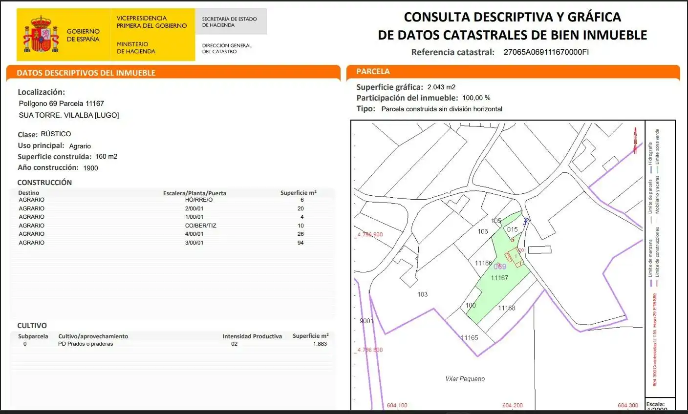Click VICEPRESIDENCIA PRIMERA DEL GOBIERNO text
Viewport: 688px width, 414px height.
point(151,22)
